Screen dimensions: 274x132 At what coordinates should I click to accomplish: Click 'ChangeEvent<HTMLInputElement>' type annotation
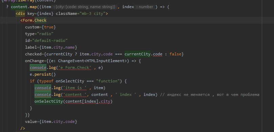92,61
